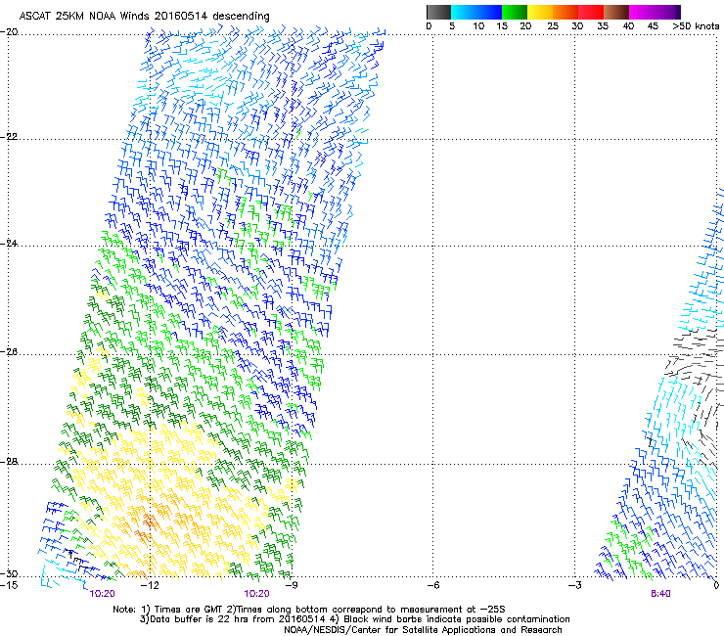The width and height of the screenshot is (724, 636).
Task: Click the '10:20' time label near longitude -15
Action: [x=102, y=594]
